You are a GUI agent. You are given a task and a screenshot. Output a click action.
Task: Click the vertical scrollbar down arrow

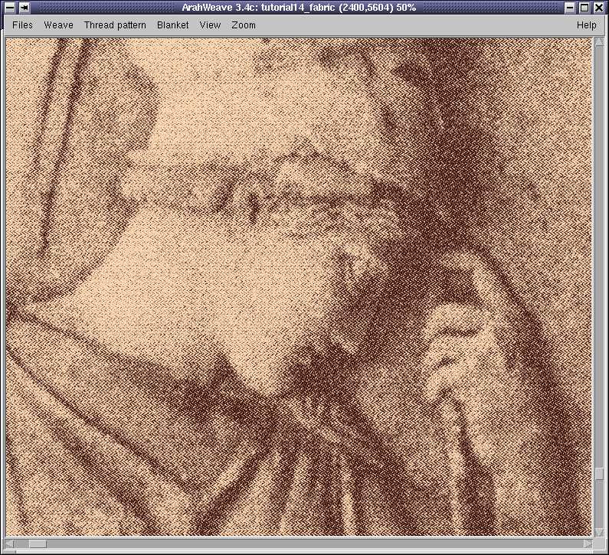pyautogui.click(x=599, y=532)
